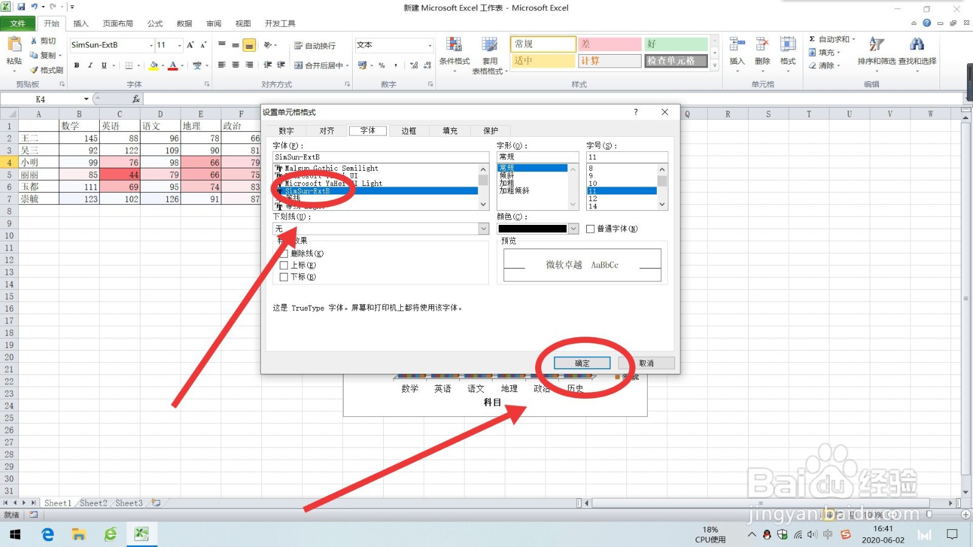Click the red Font Color A icon

(173, 65)
